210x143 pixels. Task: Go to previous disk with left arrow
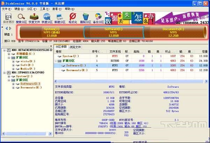coord(7,28)
